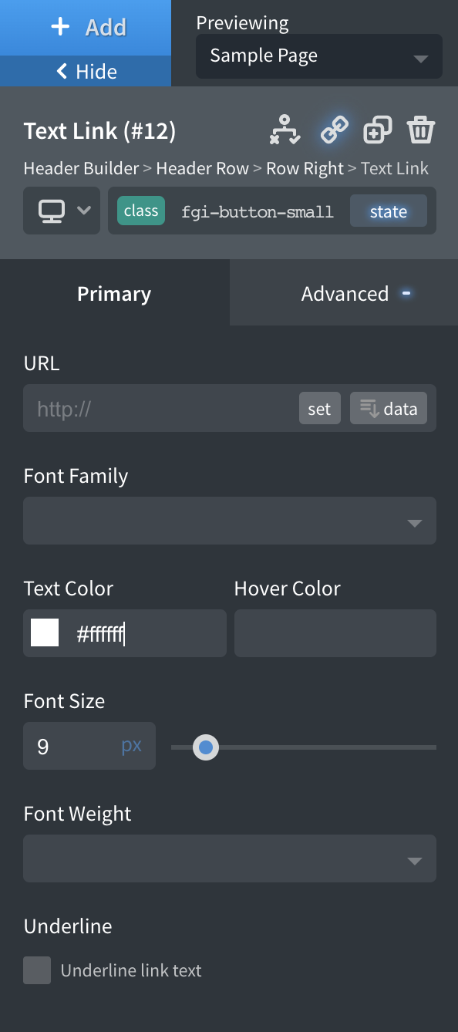This screenshot has width=458, height=1032.
Task: Open the element structure tree icon
Action: (285, 130)
